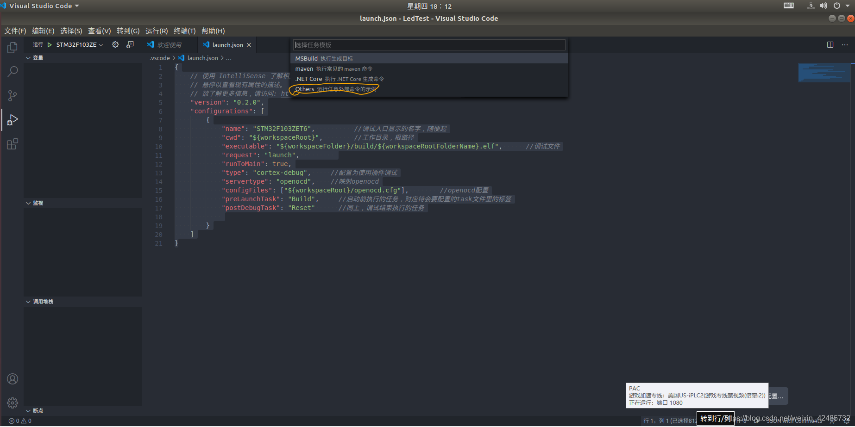Close the launch.json tab
The image size is (855, 427).
click(249, 45)
